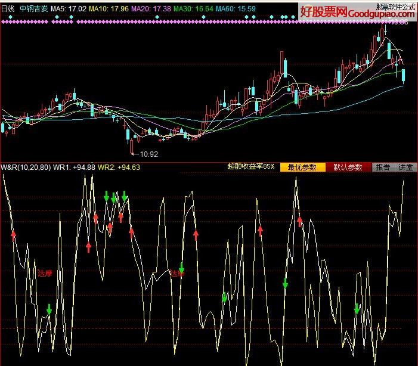Open the 报告 button
Image resolution: width=418 pixels, height=366 pixels.
383,167
